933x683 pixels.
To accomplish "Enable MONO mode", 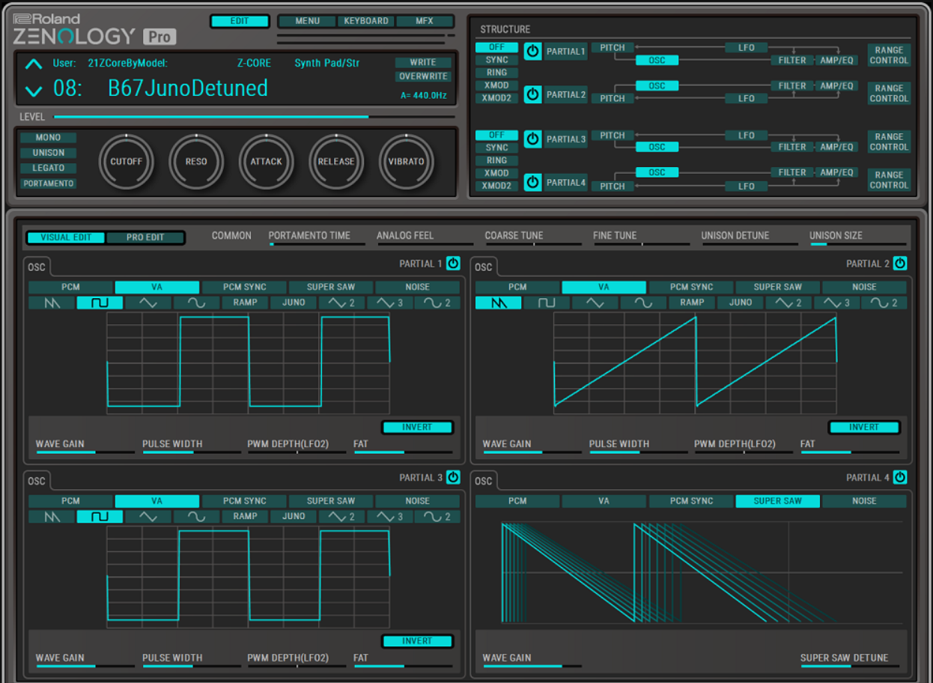I will [x=48, y=138].
